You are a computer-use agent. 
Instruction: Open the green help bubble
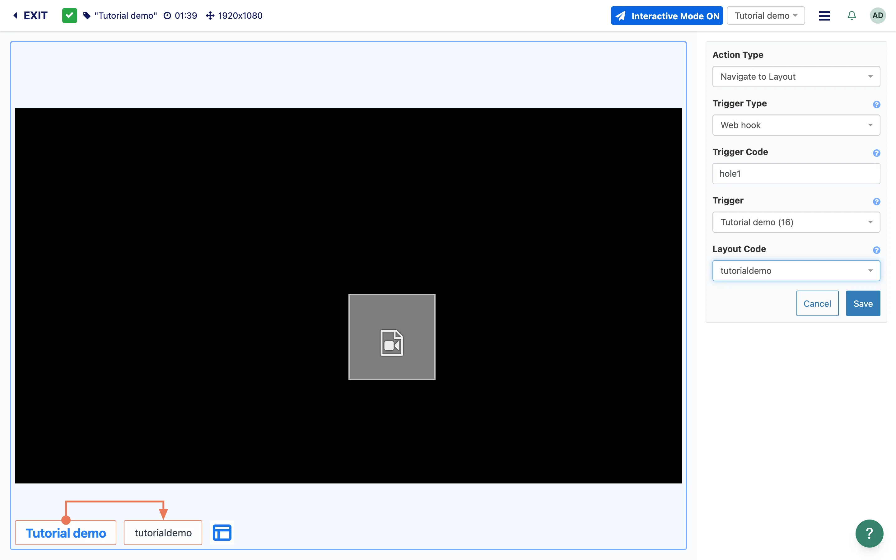coord(869,533)
